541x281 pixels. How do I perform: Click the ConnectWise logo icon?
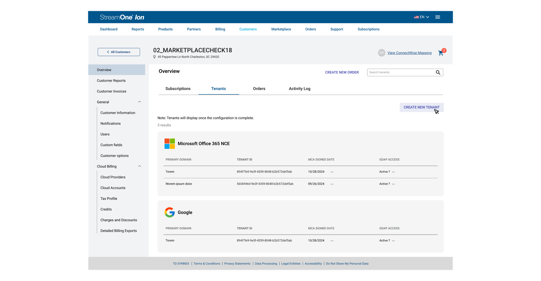tap(381, 53)
